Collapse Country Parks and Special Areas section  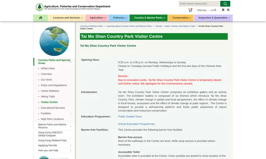coord(71,62)
